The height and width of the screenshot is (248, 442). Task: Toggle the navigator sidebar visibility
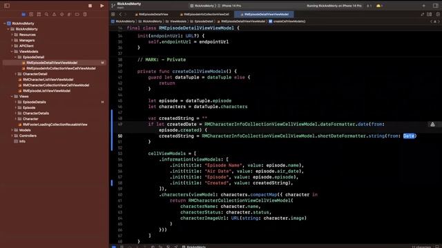[7, 6]
